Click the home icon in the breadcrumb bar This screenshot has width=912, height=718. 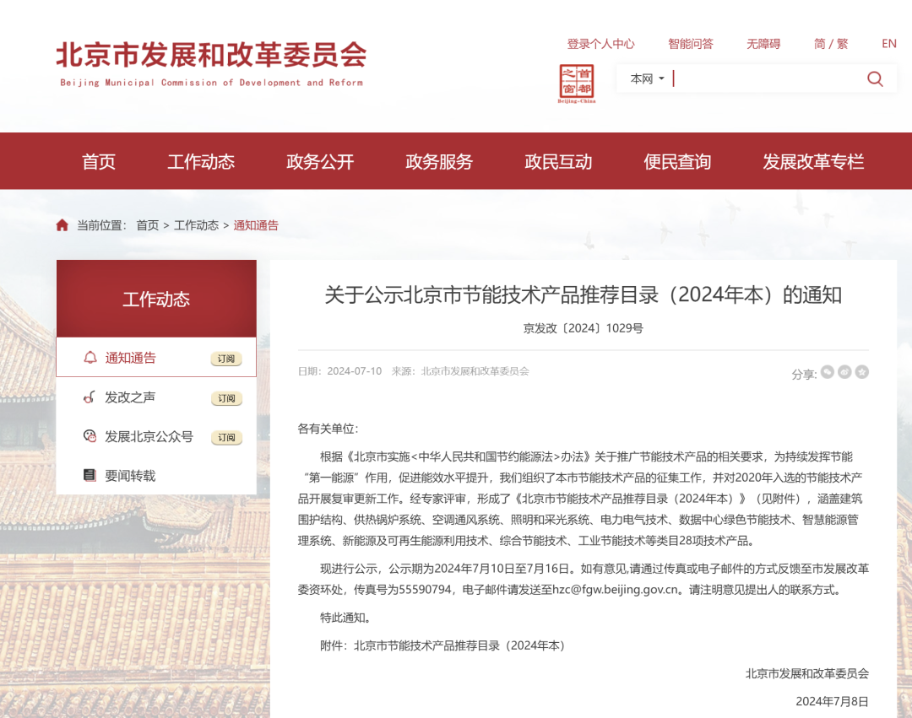(62, 225)
